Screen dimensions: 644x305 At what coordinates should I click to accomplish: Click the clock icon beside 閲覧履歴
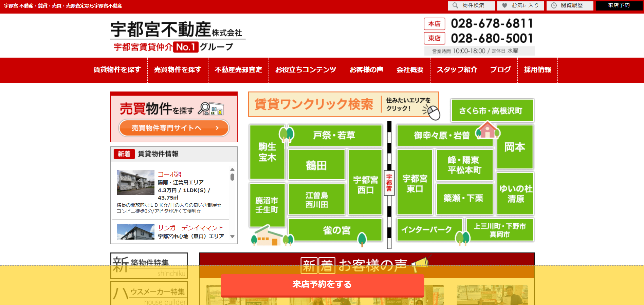554,5
